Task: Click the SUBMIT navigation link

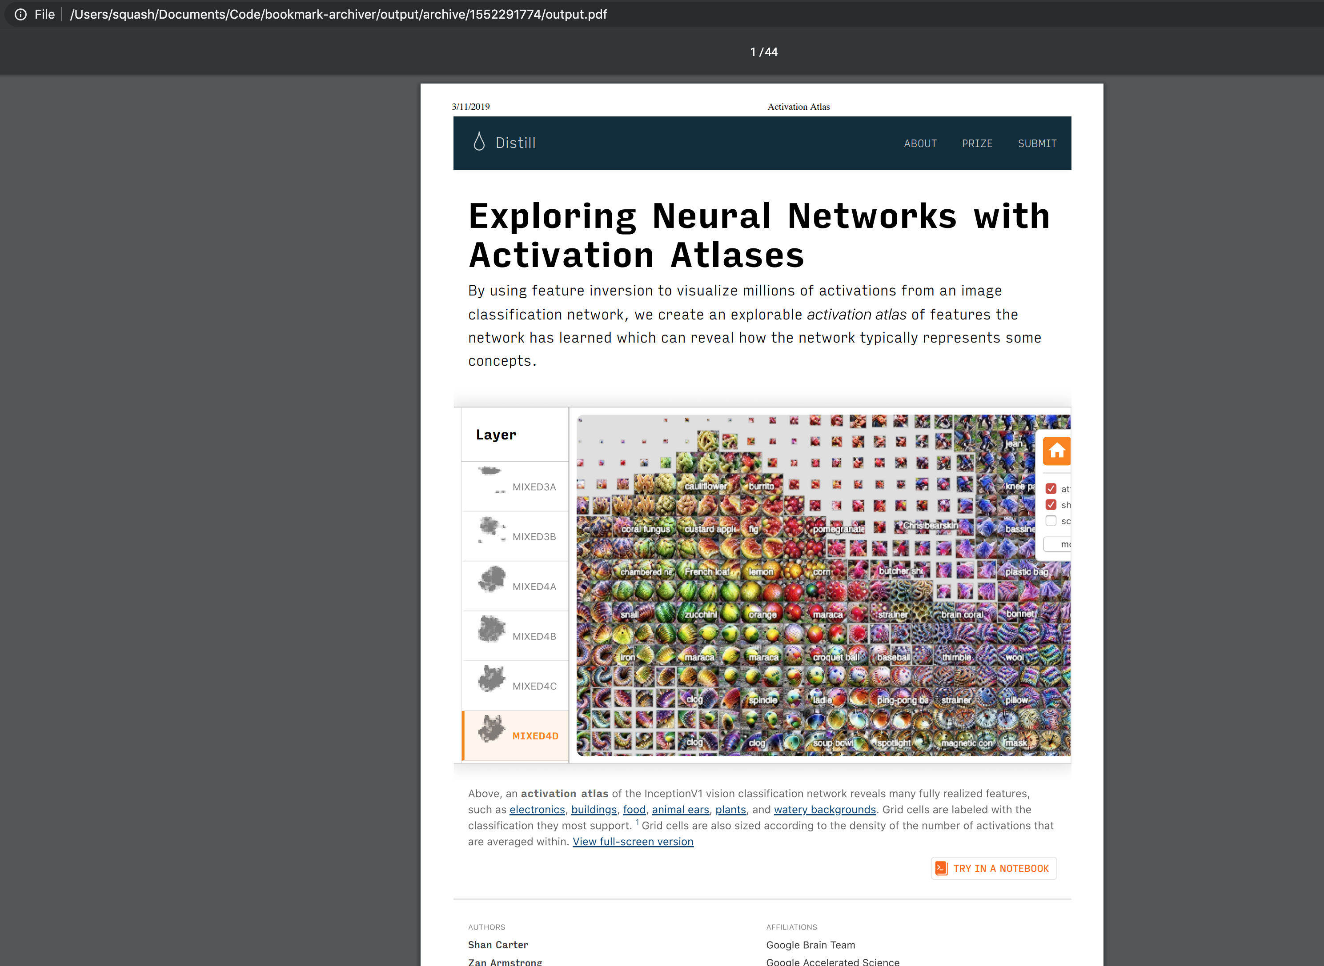Action: click(1037, 143)
